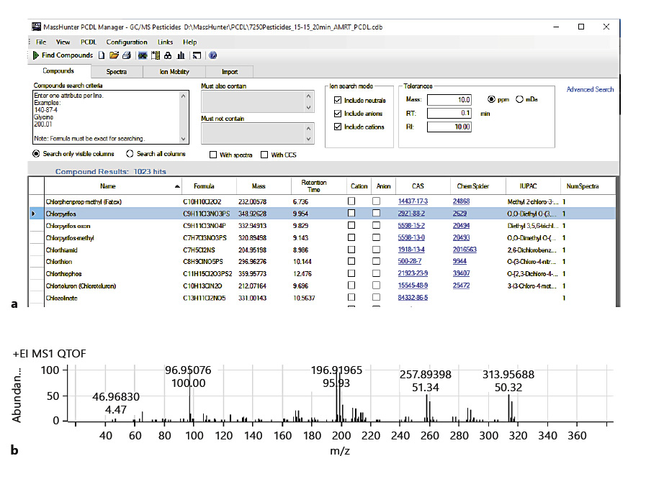Select the Compounds tab
646x479 pixels.
tap(58, 70)
